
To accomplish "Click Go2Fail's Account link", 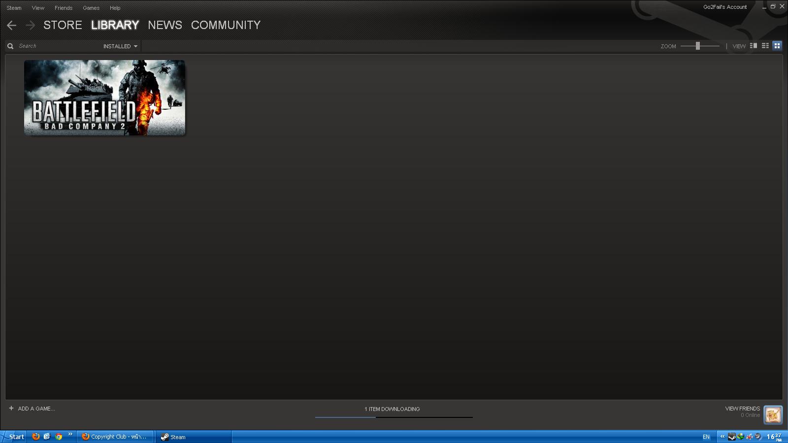I will coord(725,7).
